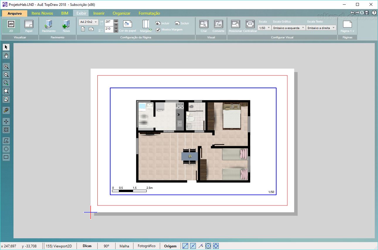Choose the polygon shape tool
This screenshot has height=250, width=378.
pyautogui.click(x=6, y=141)
